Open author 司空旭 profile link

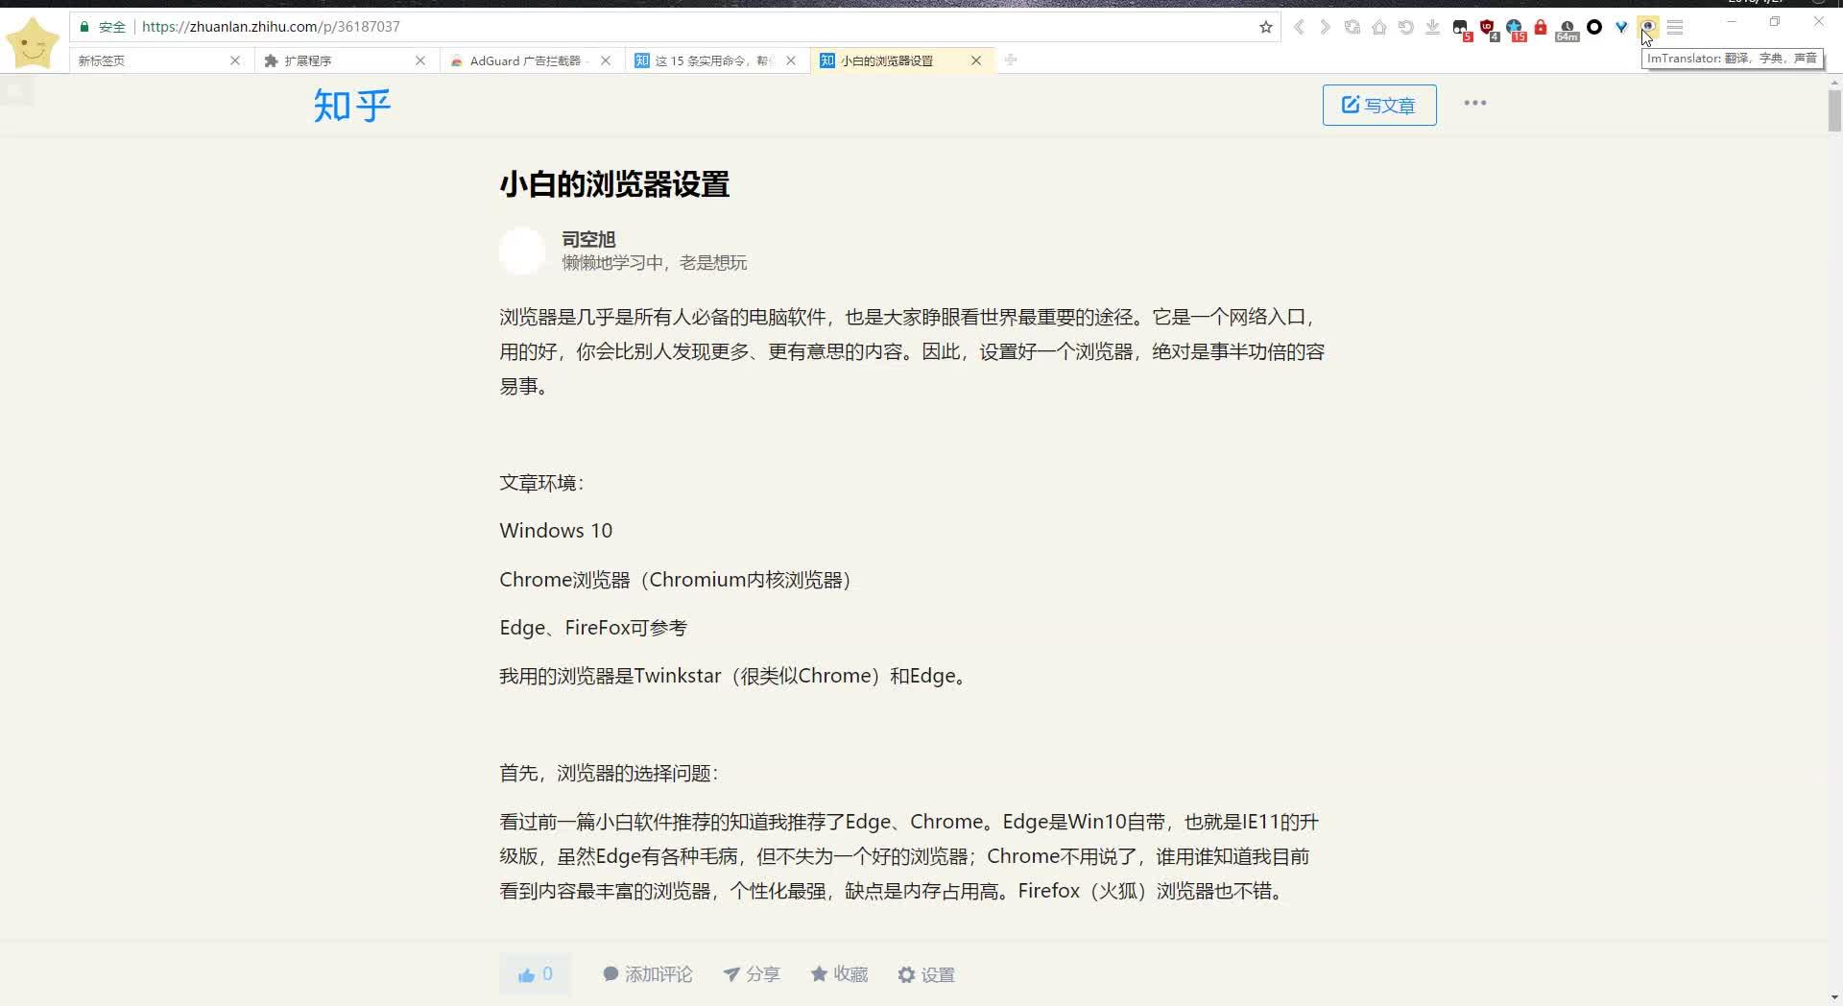click(x=588, y=239)
